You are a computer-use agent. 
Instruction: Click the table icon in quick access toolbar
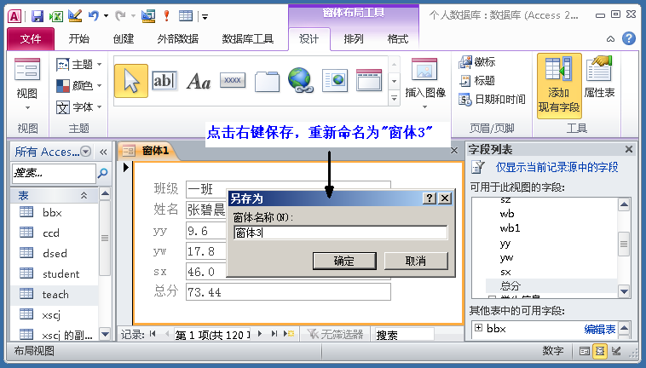(186, 16)
